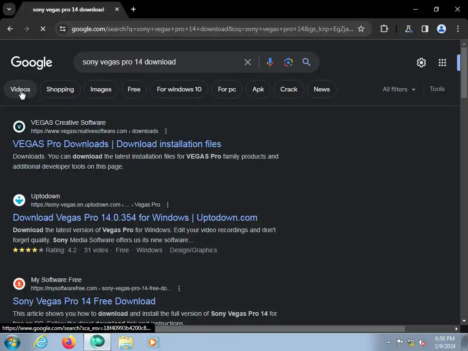Submit search with magnifier icon
The height and width of the screenshot is (351, 468).
tap(306, 62)
